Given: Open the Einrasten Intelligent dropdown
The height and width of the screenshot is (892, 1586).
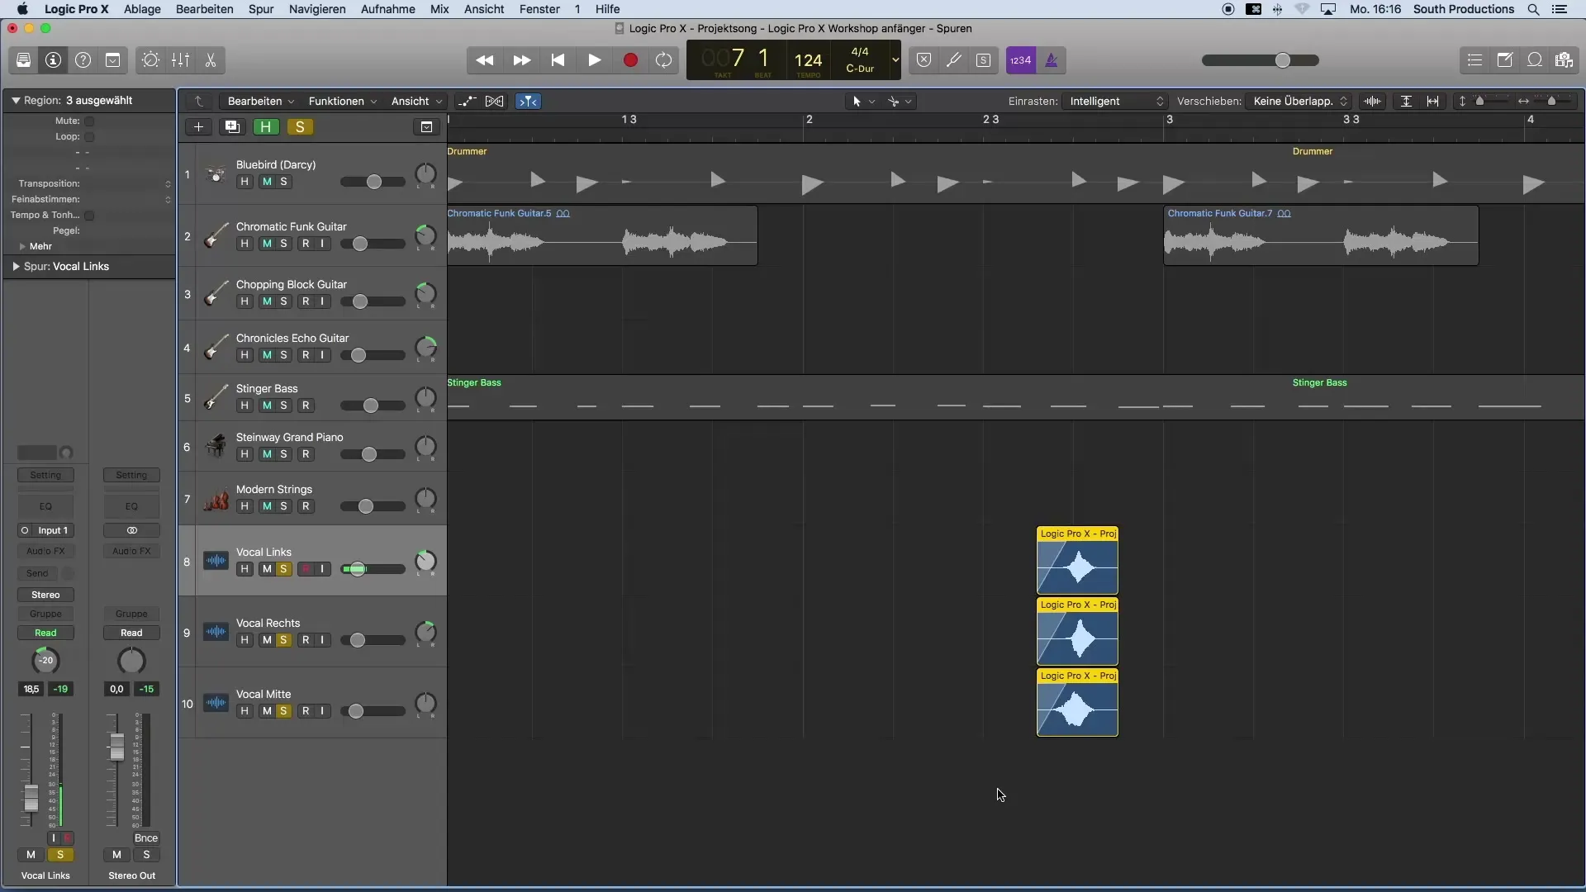Looking at the screenshot, I should (1114, 102).
